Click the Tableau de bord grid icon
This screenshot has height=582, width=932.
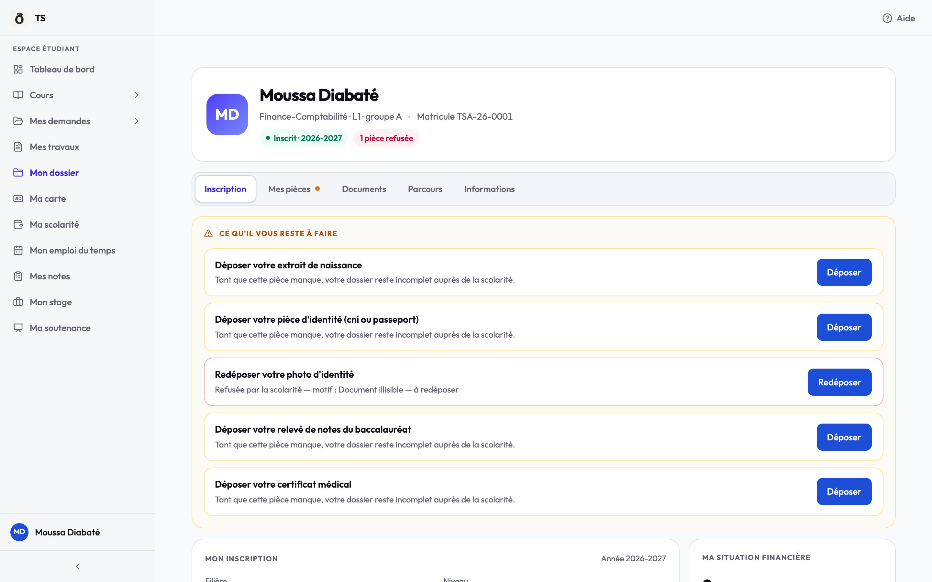pyautogui.click(x=18, y=69)
